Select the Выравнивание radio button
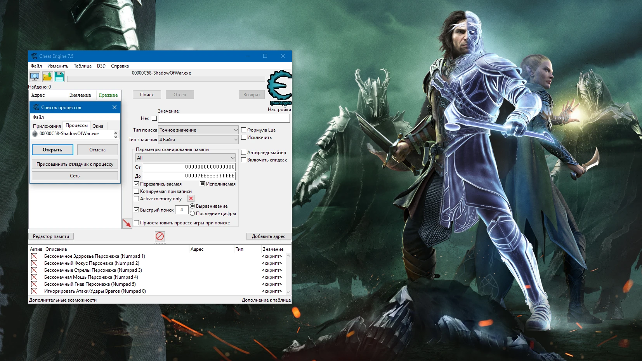642x361 pixels. pyautogui.click(x=193, y=206)
